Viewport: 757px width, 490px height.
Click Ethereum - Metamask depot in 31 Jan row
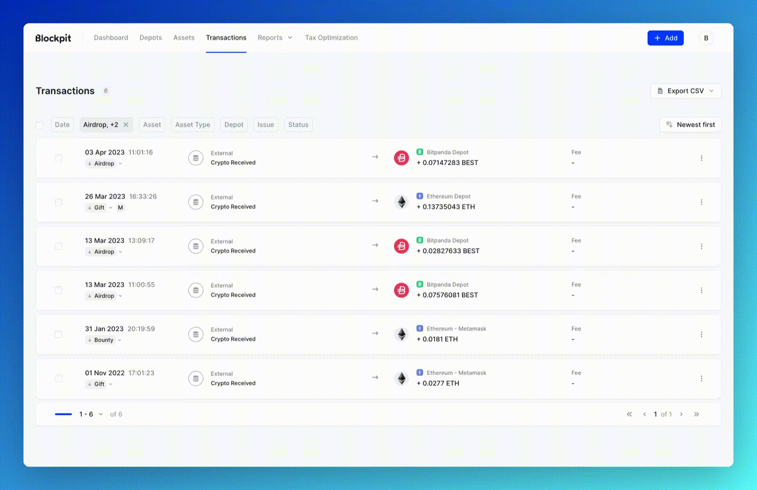(x=456, y=329)
